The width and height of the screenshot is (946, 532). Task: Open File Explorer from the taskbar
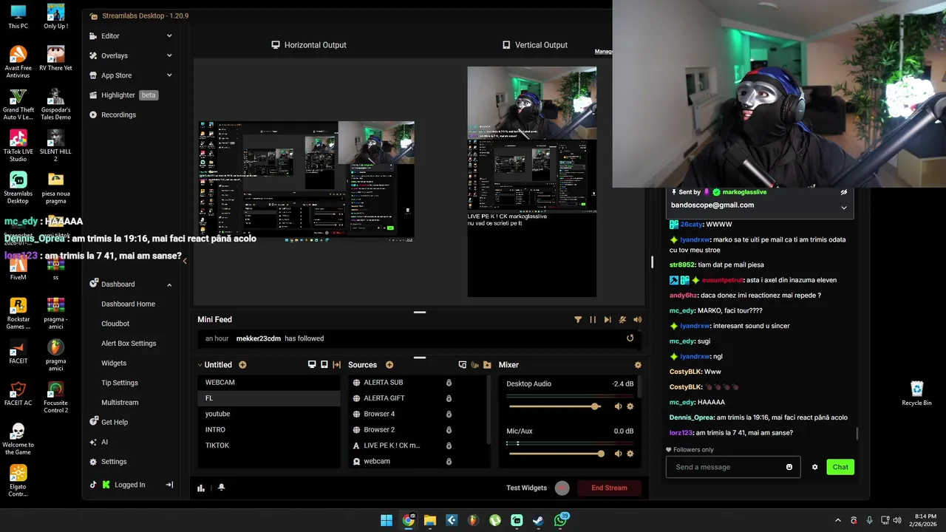pos(430,521)
